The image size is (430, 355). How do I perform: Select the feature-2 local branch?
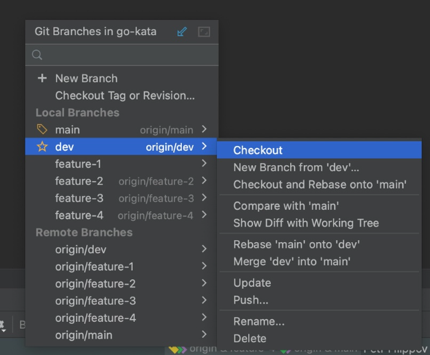pyautogui.click(x=79, y=181)
